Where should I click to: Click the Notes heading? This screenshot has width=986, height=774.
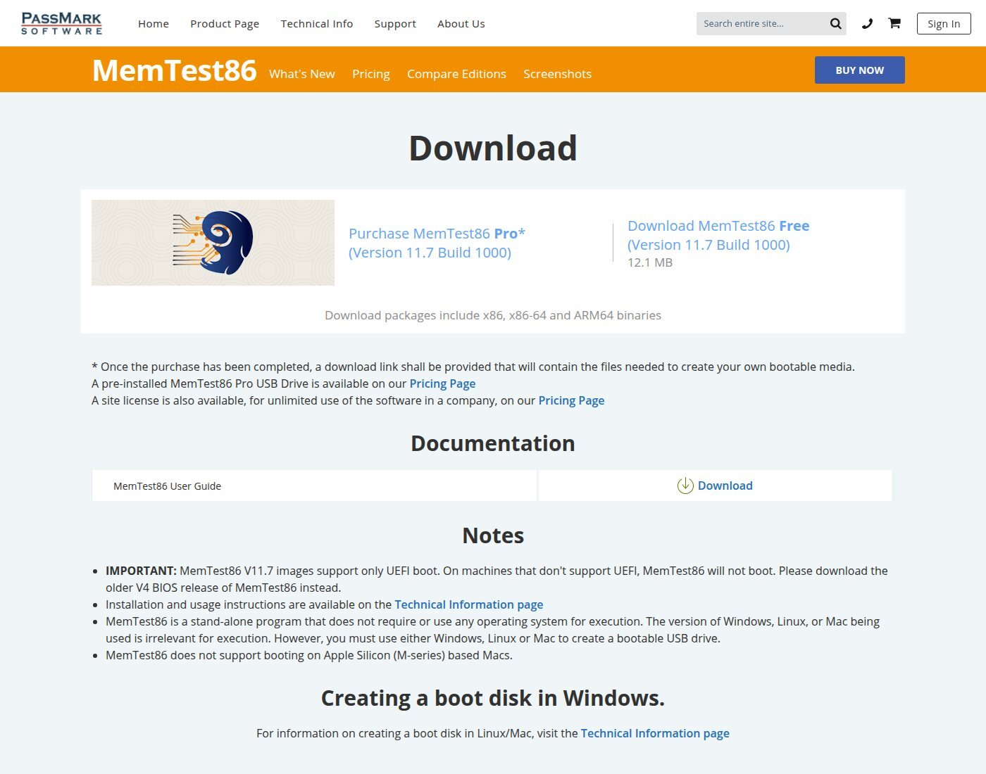tap(493, 535)
